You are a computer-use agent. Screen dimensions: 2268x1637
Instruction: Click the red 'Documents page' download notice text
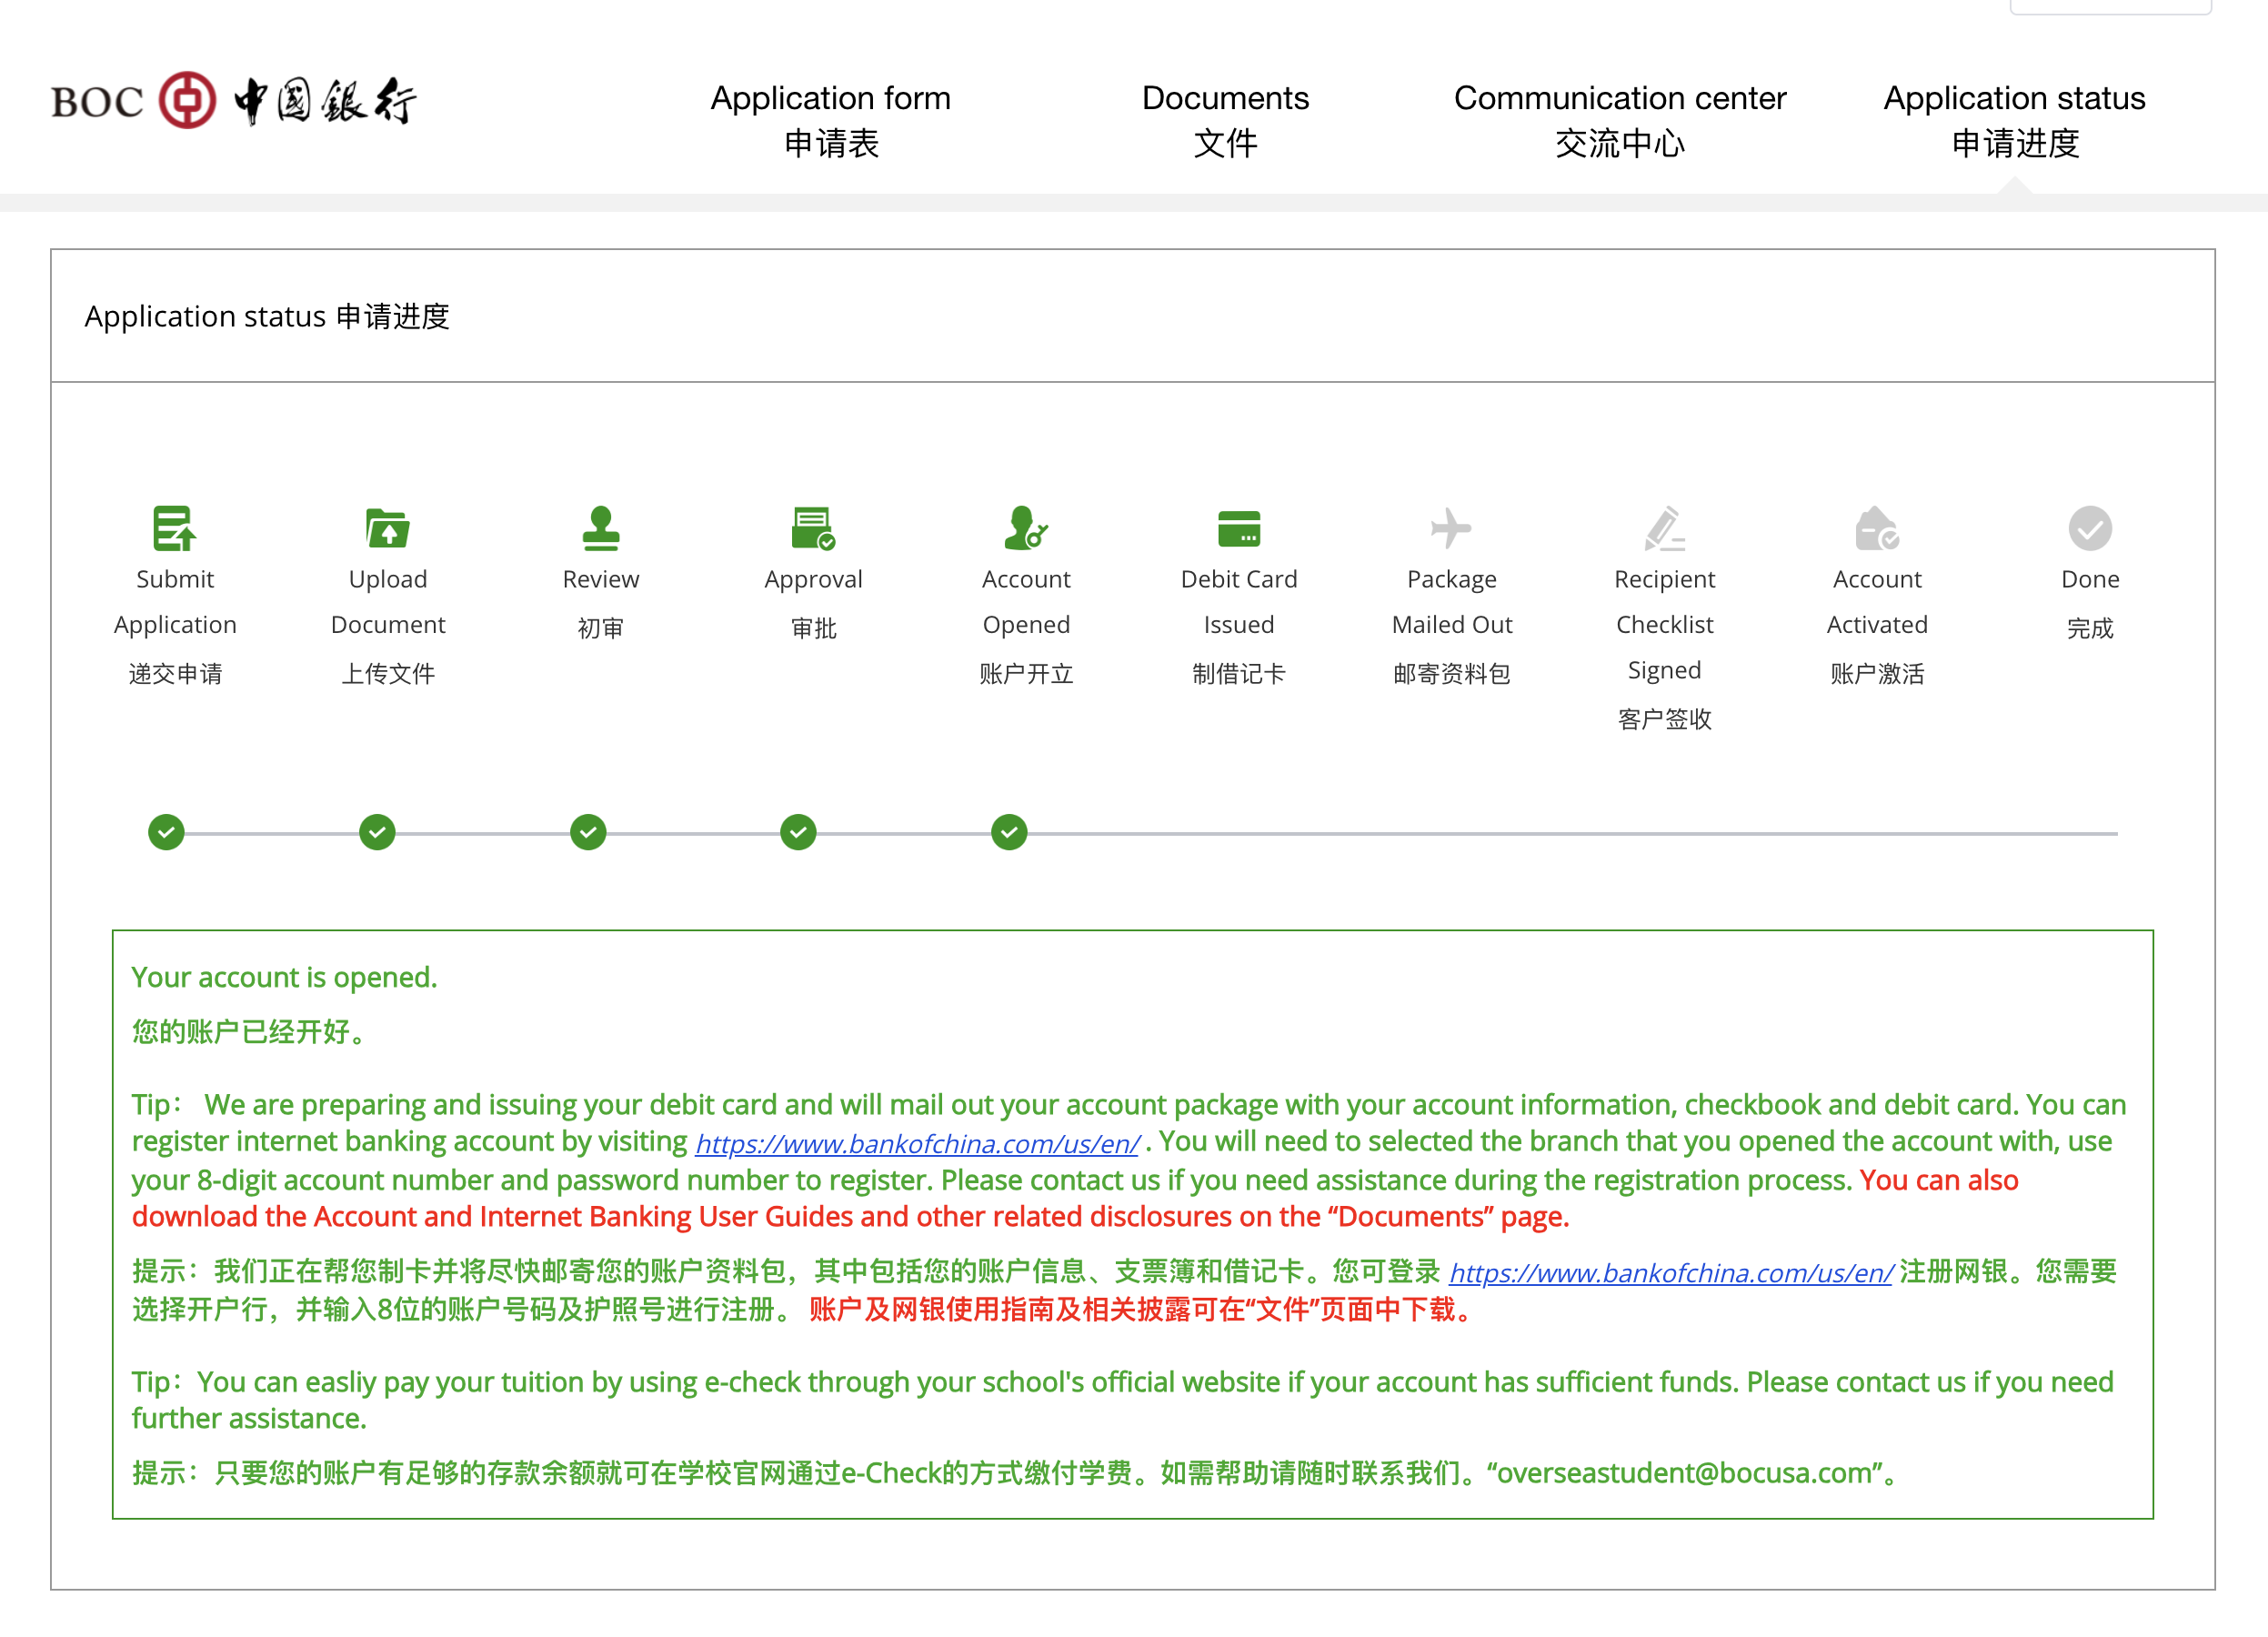[x=1075, y=1198]
